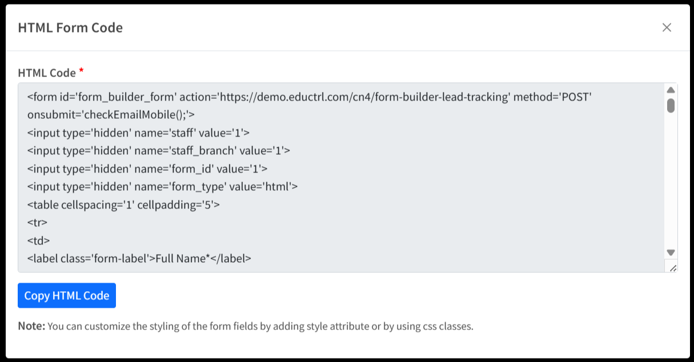The width and height of the screenshot is (694, 362).
Task: Click the 'form_type' value='html' line
Action: coord(162,186)
